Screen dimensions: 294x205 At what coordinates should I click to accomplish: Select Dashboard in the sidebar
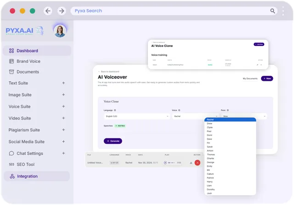37,51
